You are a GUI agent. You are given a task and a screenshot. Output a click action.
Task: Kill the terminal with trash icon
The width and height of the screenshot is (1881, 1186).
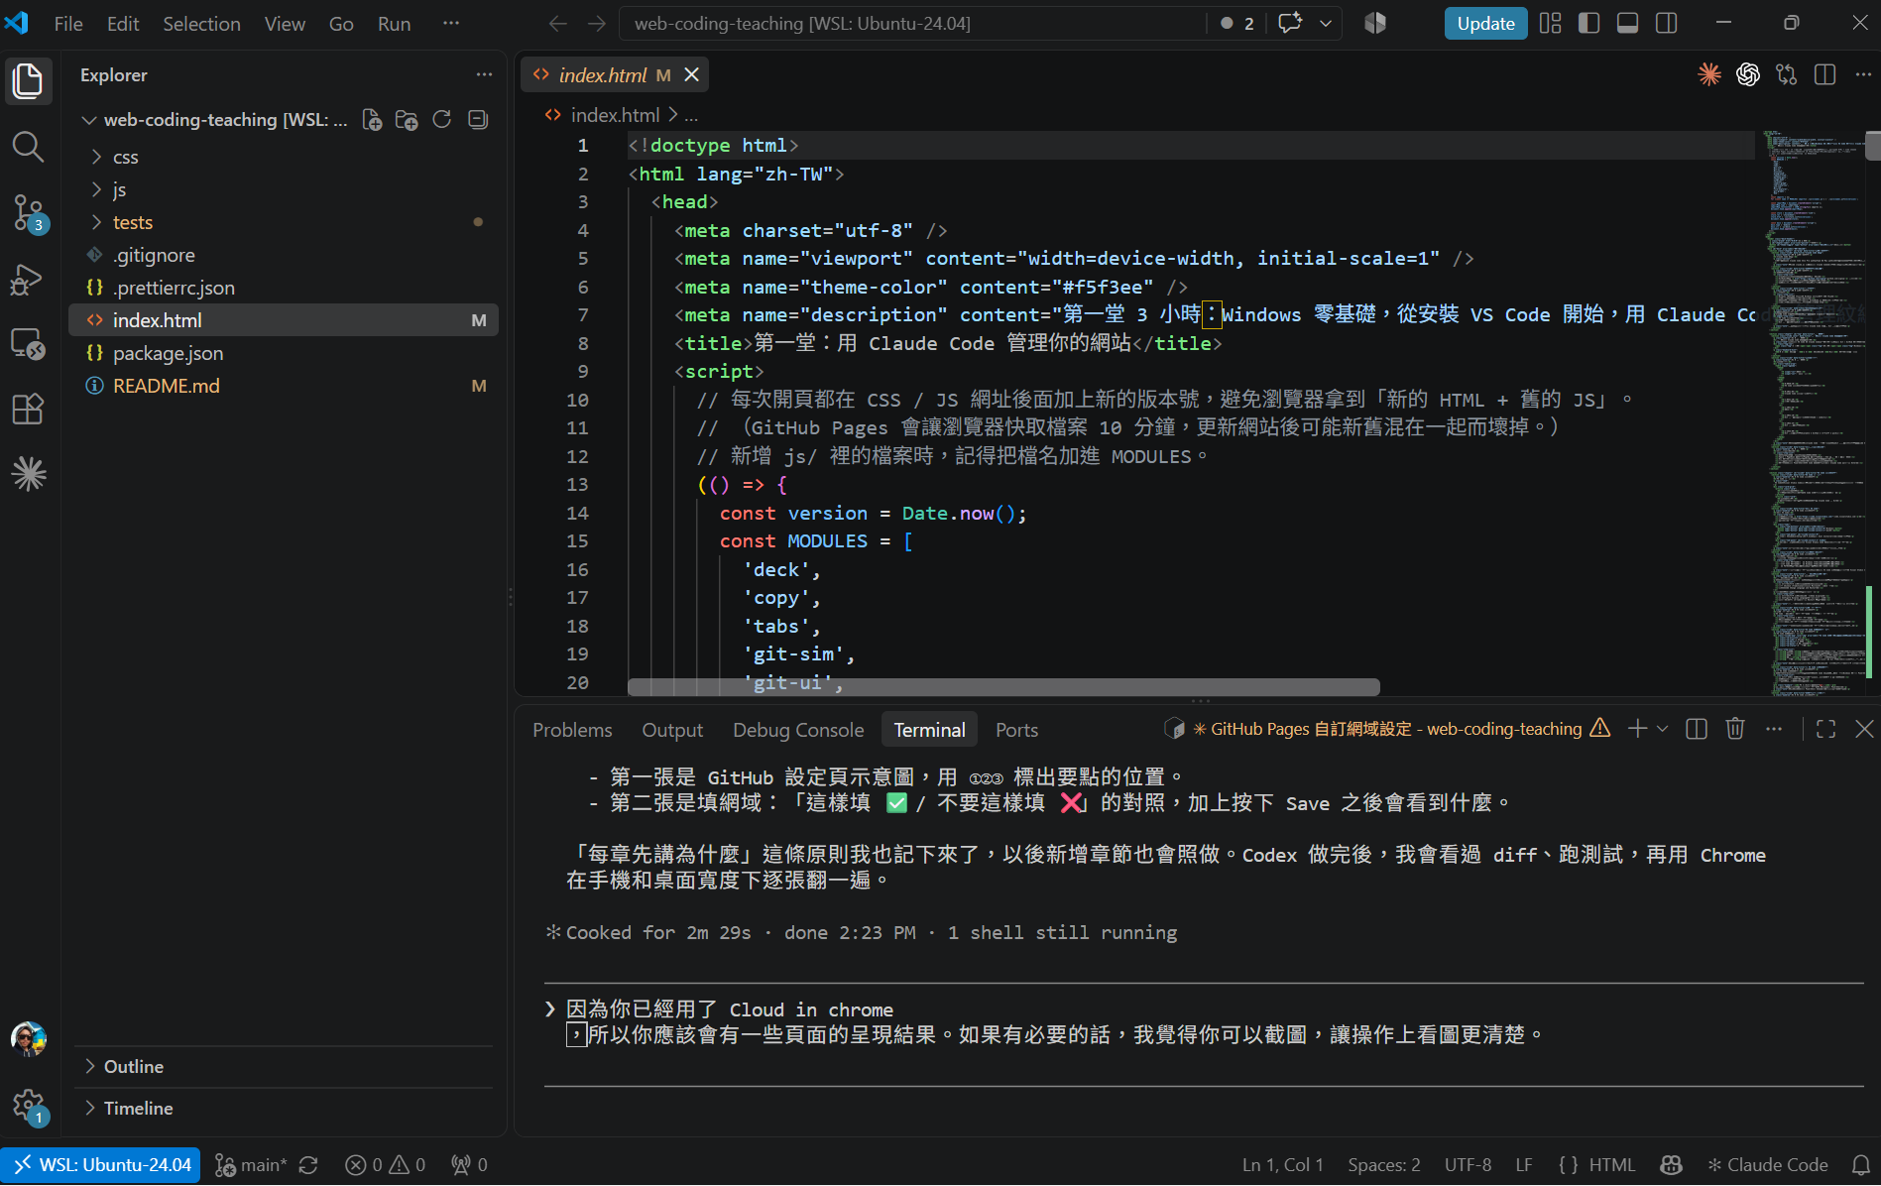coord(1735,729)
